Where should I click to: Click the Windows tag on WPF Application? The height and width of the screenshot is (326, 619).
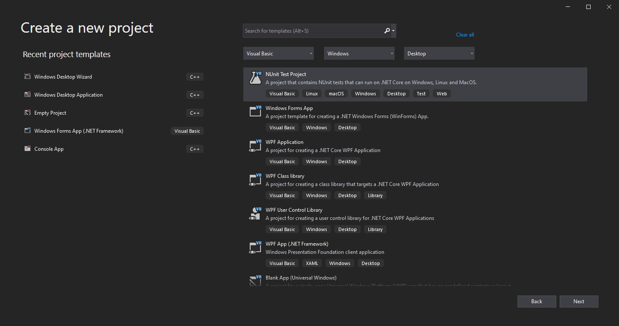click(x=317, y=161)
